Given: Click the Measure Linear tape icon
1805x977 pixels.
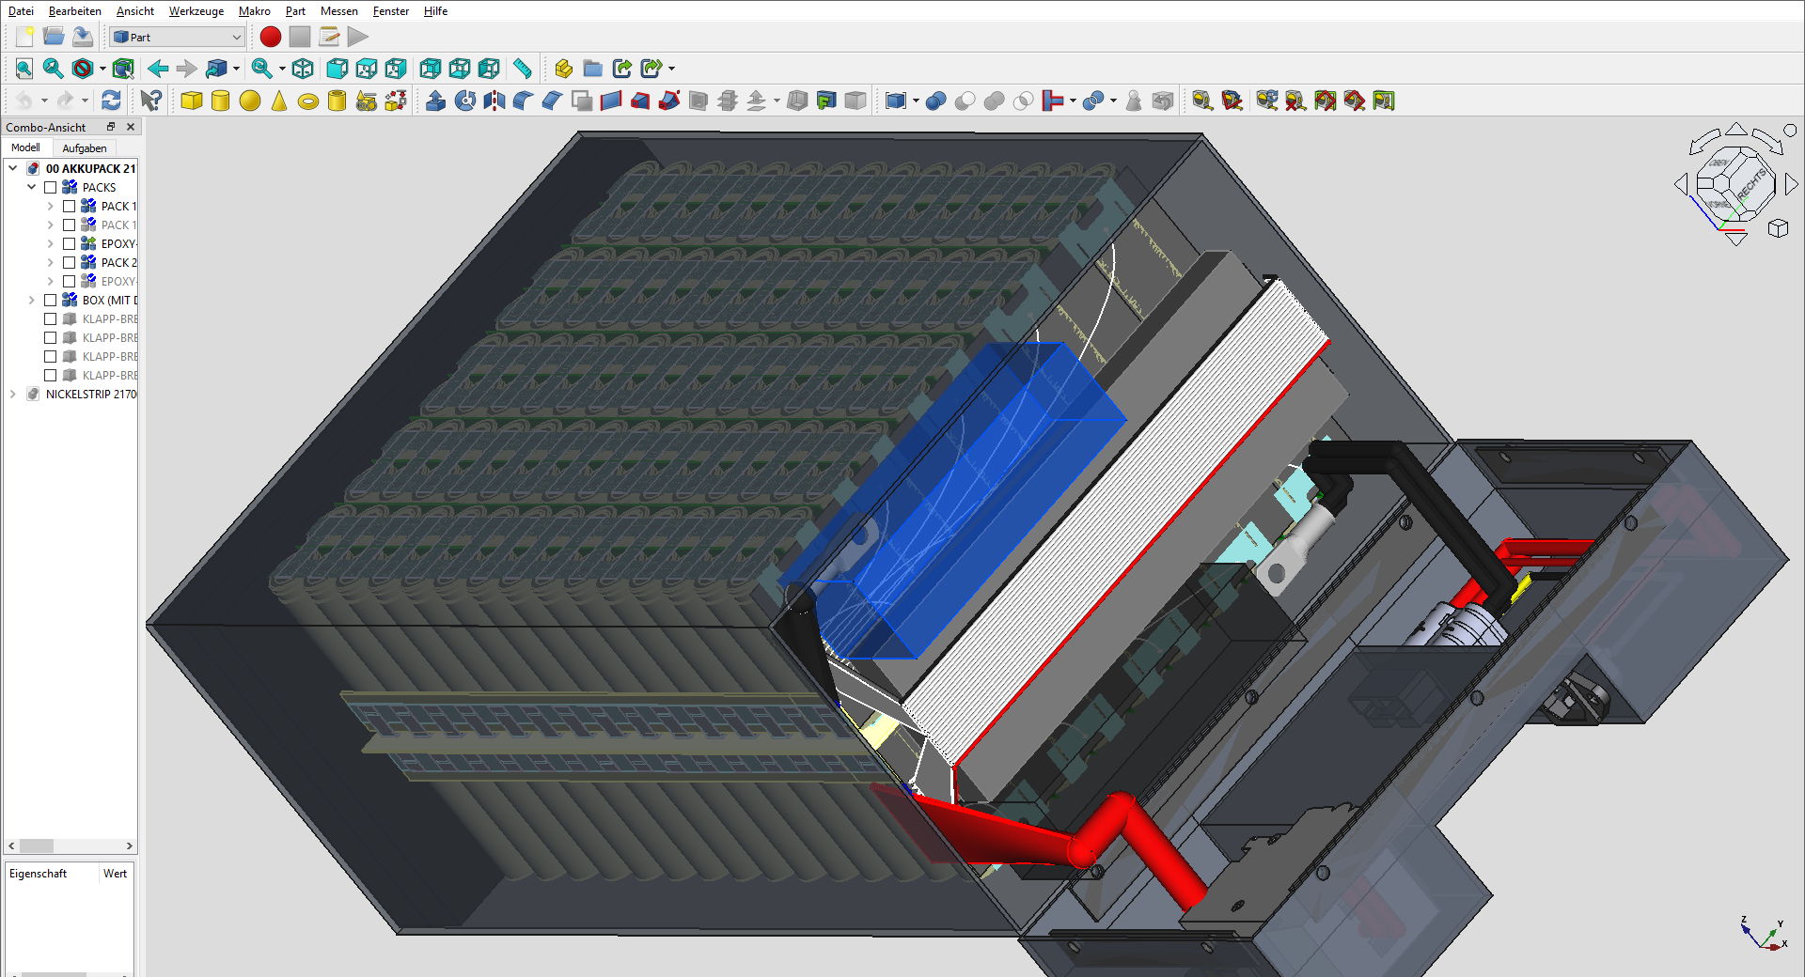Looking at the screenshot, I should tap(523, 69).
